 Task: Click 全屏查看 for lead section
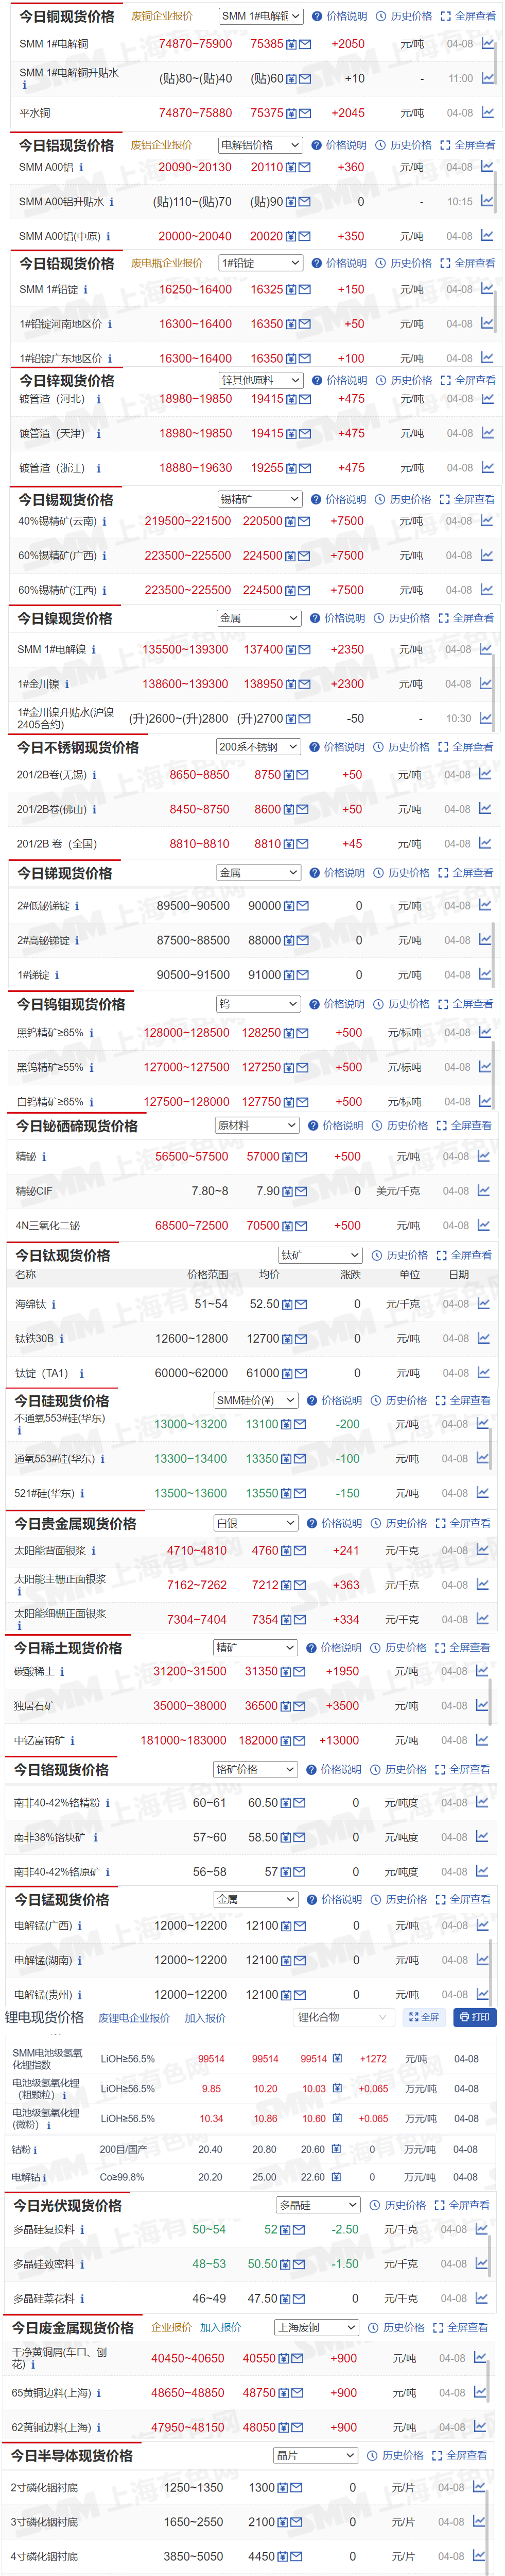[x=467, y=263]
